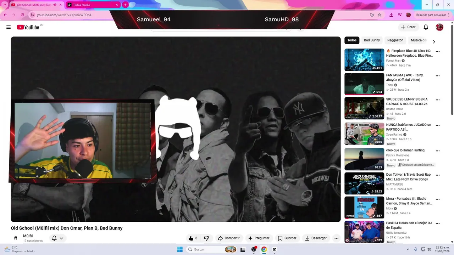Open options menu for Pasé 24 Horas video
This screenshot has width=454, height=255.
point(437,224)
